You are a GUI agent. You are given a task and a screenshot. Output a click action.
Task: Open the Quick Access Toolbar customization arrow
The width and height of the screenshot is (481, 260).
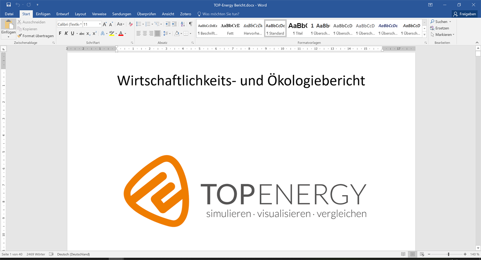(37, 5)
